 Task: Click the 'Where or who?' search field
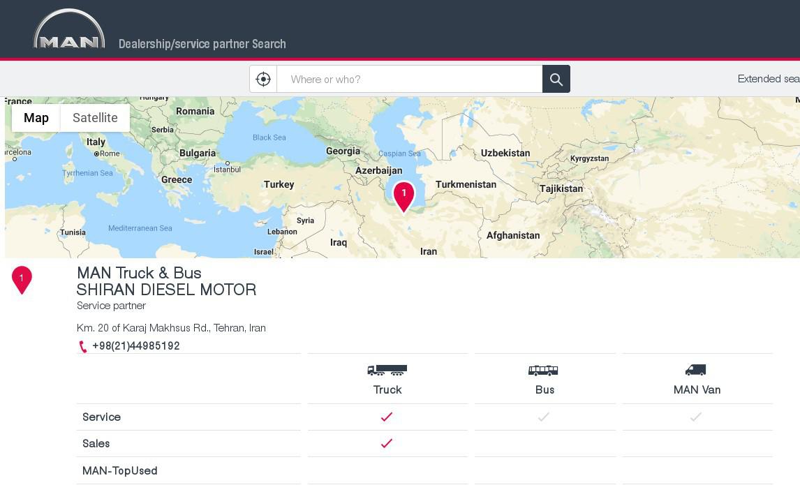(x=410, y=79)
